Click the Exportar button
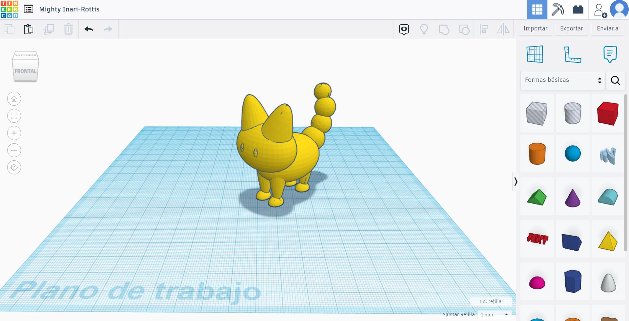The height and width of the screenshot is (321, 629). pyautogui.click(x=571, y=29)
